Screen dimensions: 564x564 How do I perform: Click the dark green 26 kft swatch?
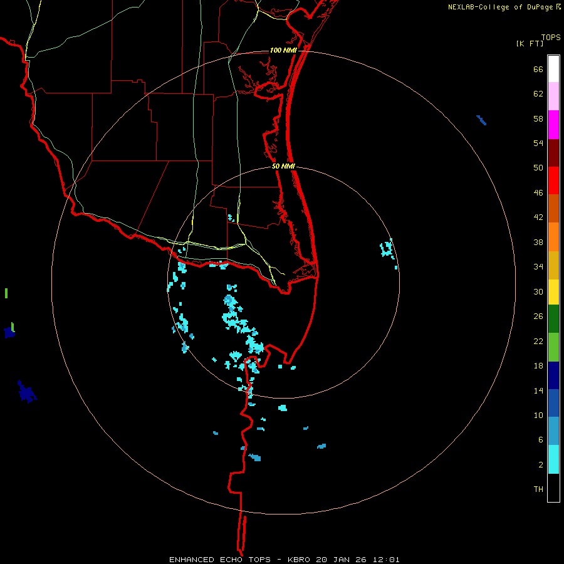(553, 319)
